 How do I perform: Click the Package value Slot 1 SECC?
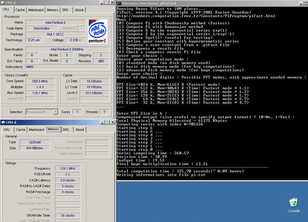click(55, 34)
